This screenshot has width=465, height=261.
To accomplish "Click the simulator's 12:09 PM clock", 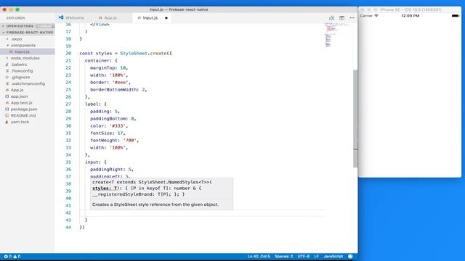I will coord(410,16).
